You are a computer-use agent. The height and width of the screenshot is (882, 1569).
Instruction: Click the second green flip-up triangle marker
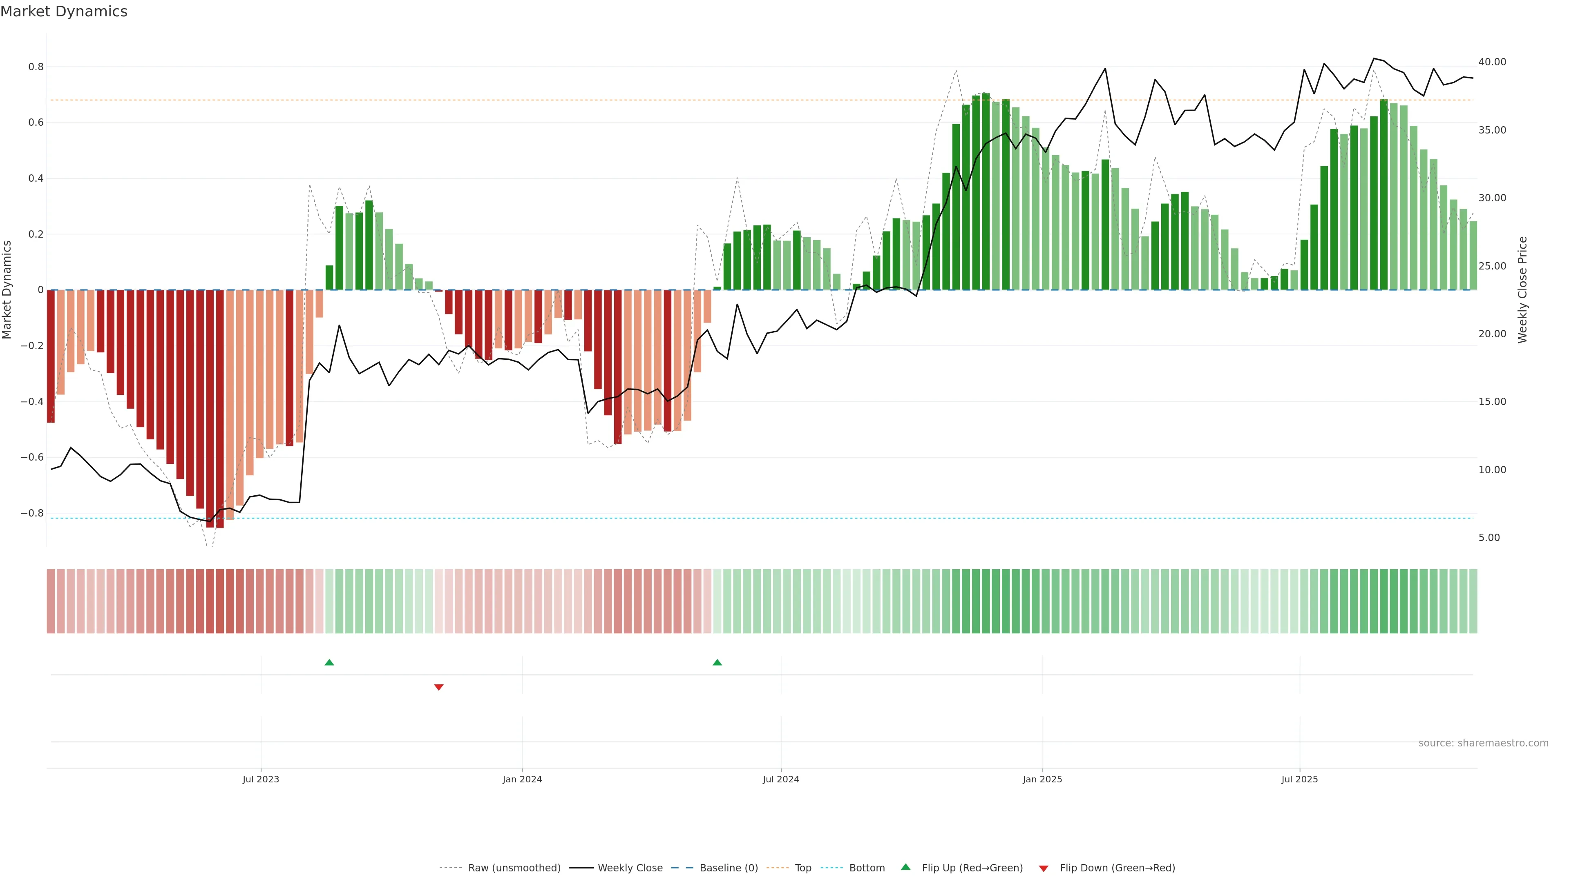(x=717, y=662)
